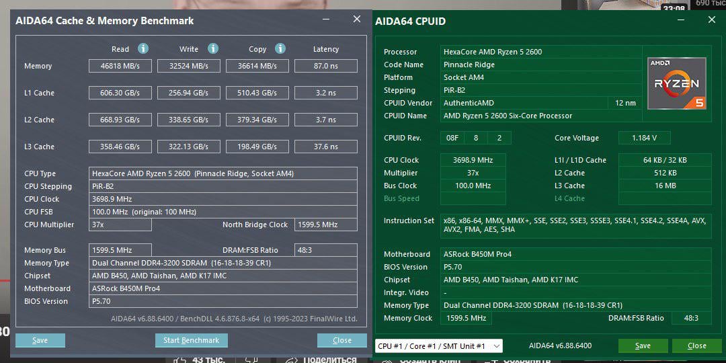Click the Code Name Pinnacle Ridge value
The height and width of the screenshot is (363, 726).
540,65
